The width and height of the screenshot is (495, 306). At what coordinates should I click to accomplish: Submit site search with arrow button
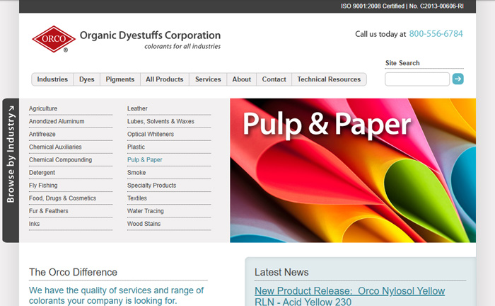[x=458, y=79]
